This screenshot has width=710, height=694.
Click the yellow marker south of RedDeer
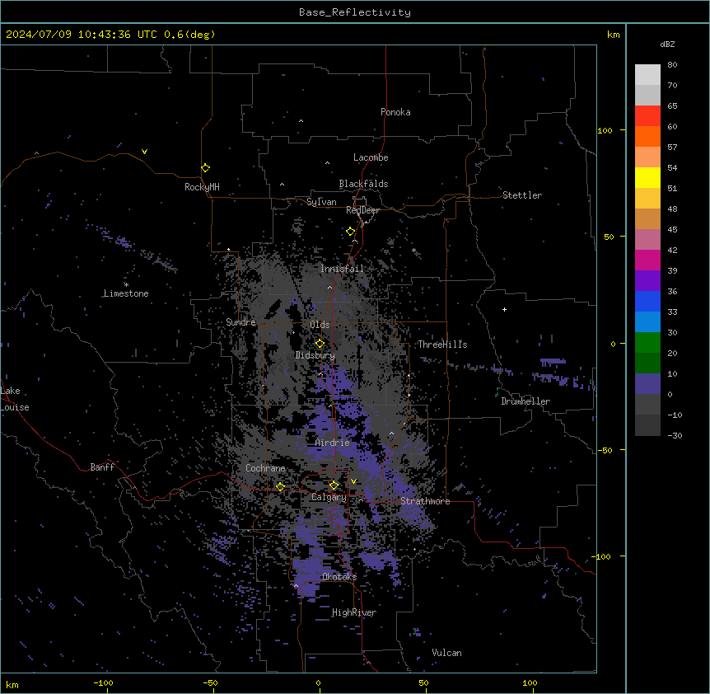(350, 232)
